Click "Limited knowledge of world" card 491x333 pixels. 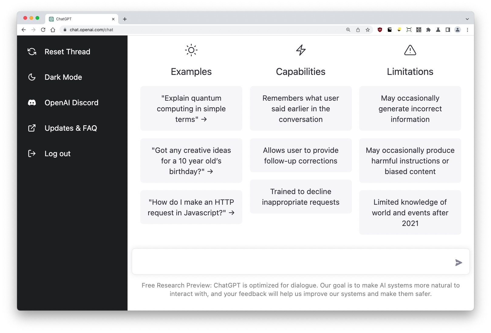pos(410,213)
